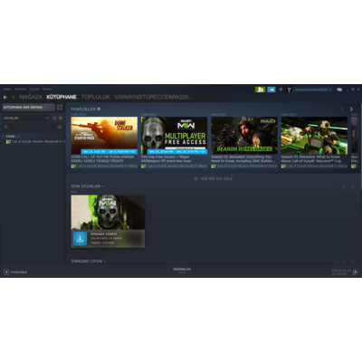Toggle the recent-activity clock sort icon

click(54, 118)
